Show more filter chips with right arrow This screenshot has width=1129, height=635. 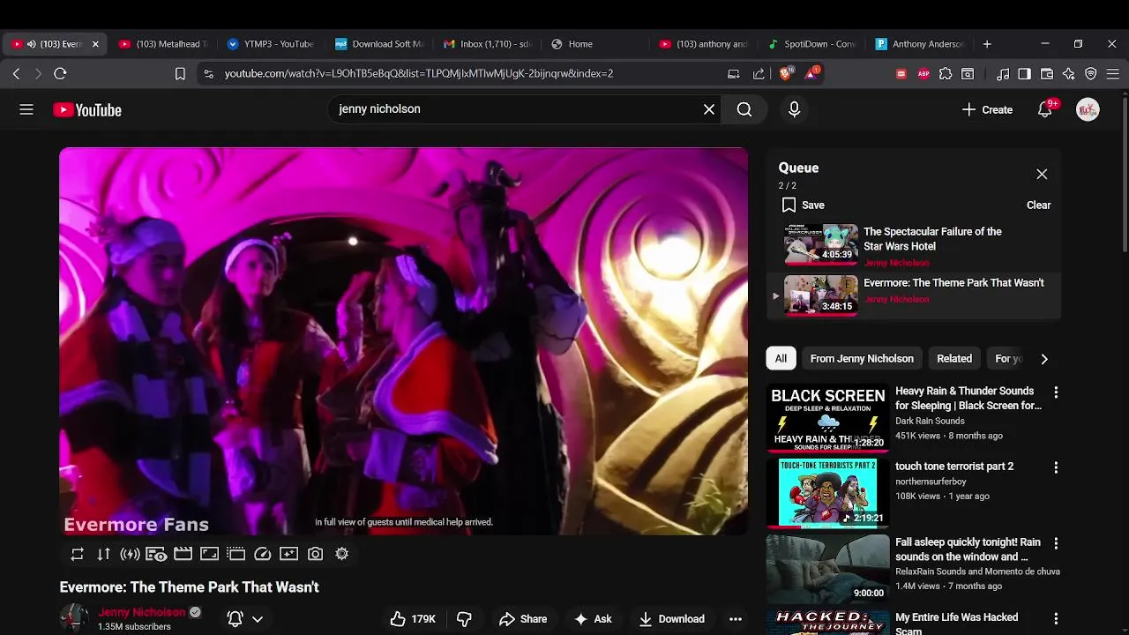(x=1044, y=359)
